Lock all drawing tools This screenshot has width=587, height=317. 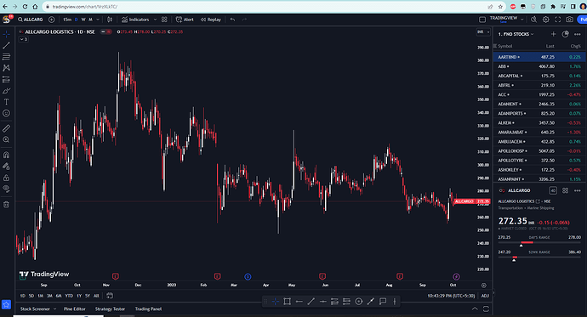click(6, 178)
